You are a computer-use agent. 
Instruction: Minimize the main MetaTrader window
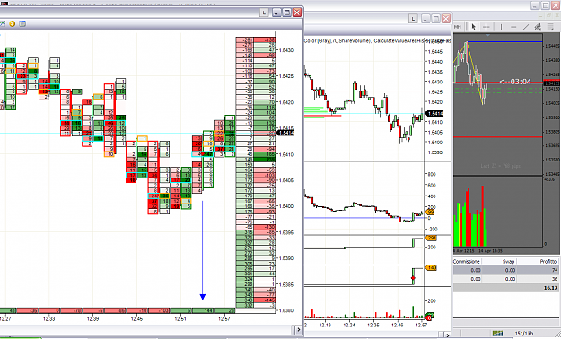tap(535, 5)
